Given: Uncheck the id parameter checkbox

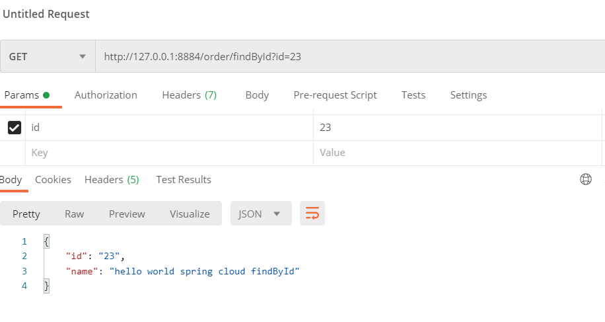Looking at the screenshot, I should point(15,128).
